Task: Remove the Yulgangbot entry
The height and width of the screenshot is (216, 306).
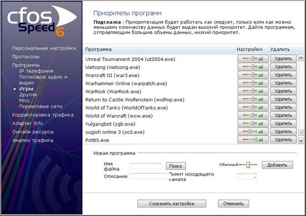Action: click(283, 123)
